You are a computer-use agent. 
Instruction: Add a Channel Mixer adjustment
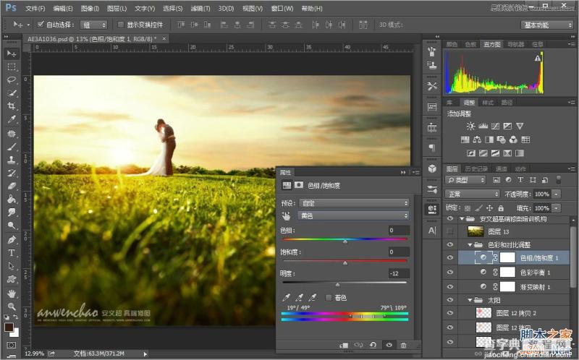tap(513, 140)
